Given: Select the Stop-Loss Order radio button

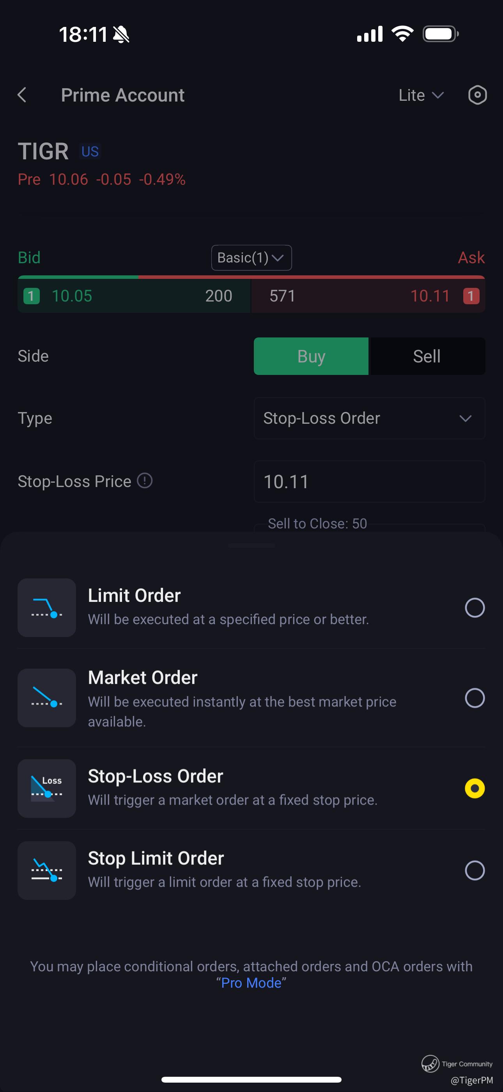Looking at the screenshot, I should coord(475,788).
